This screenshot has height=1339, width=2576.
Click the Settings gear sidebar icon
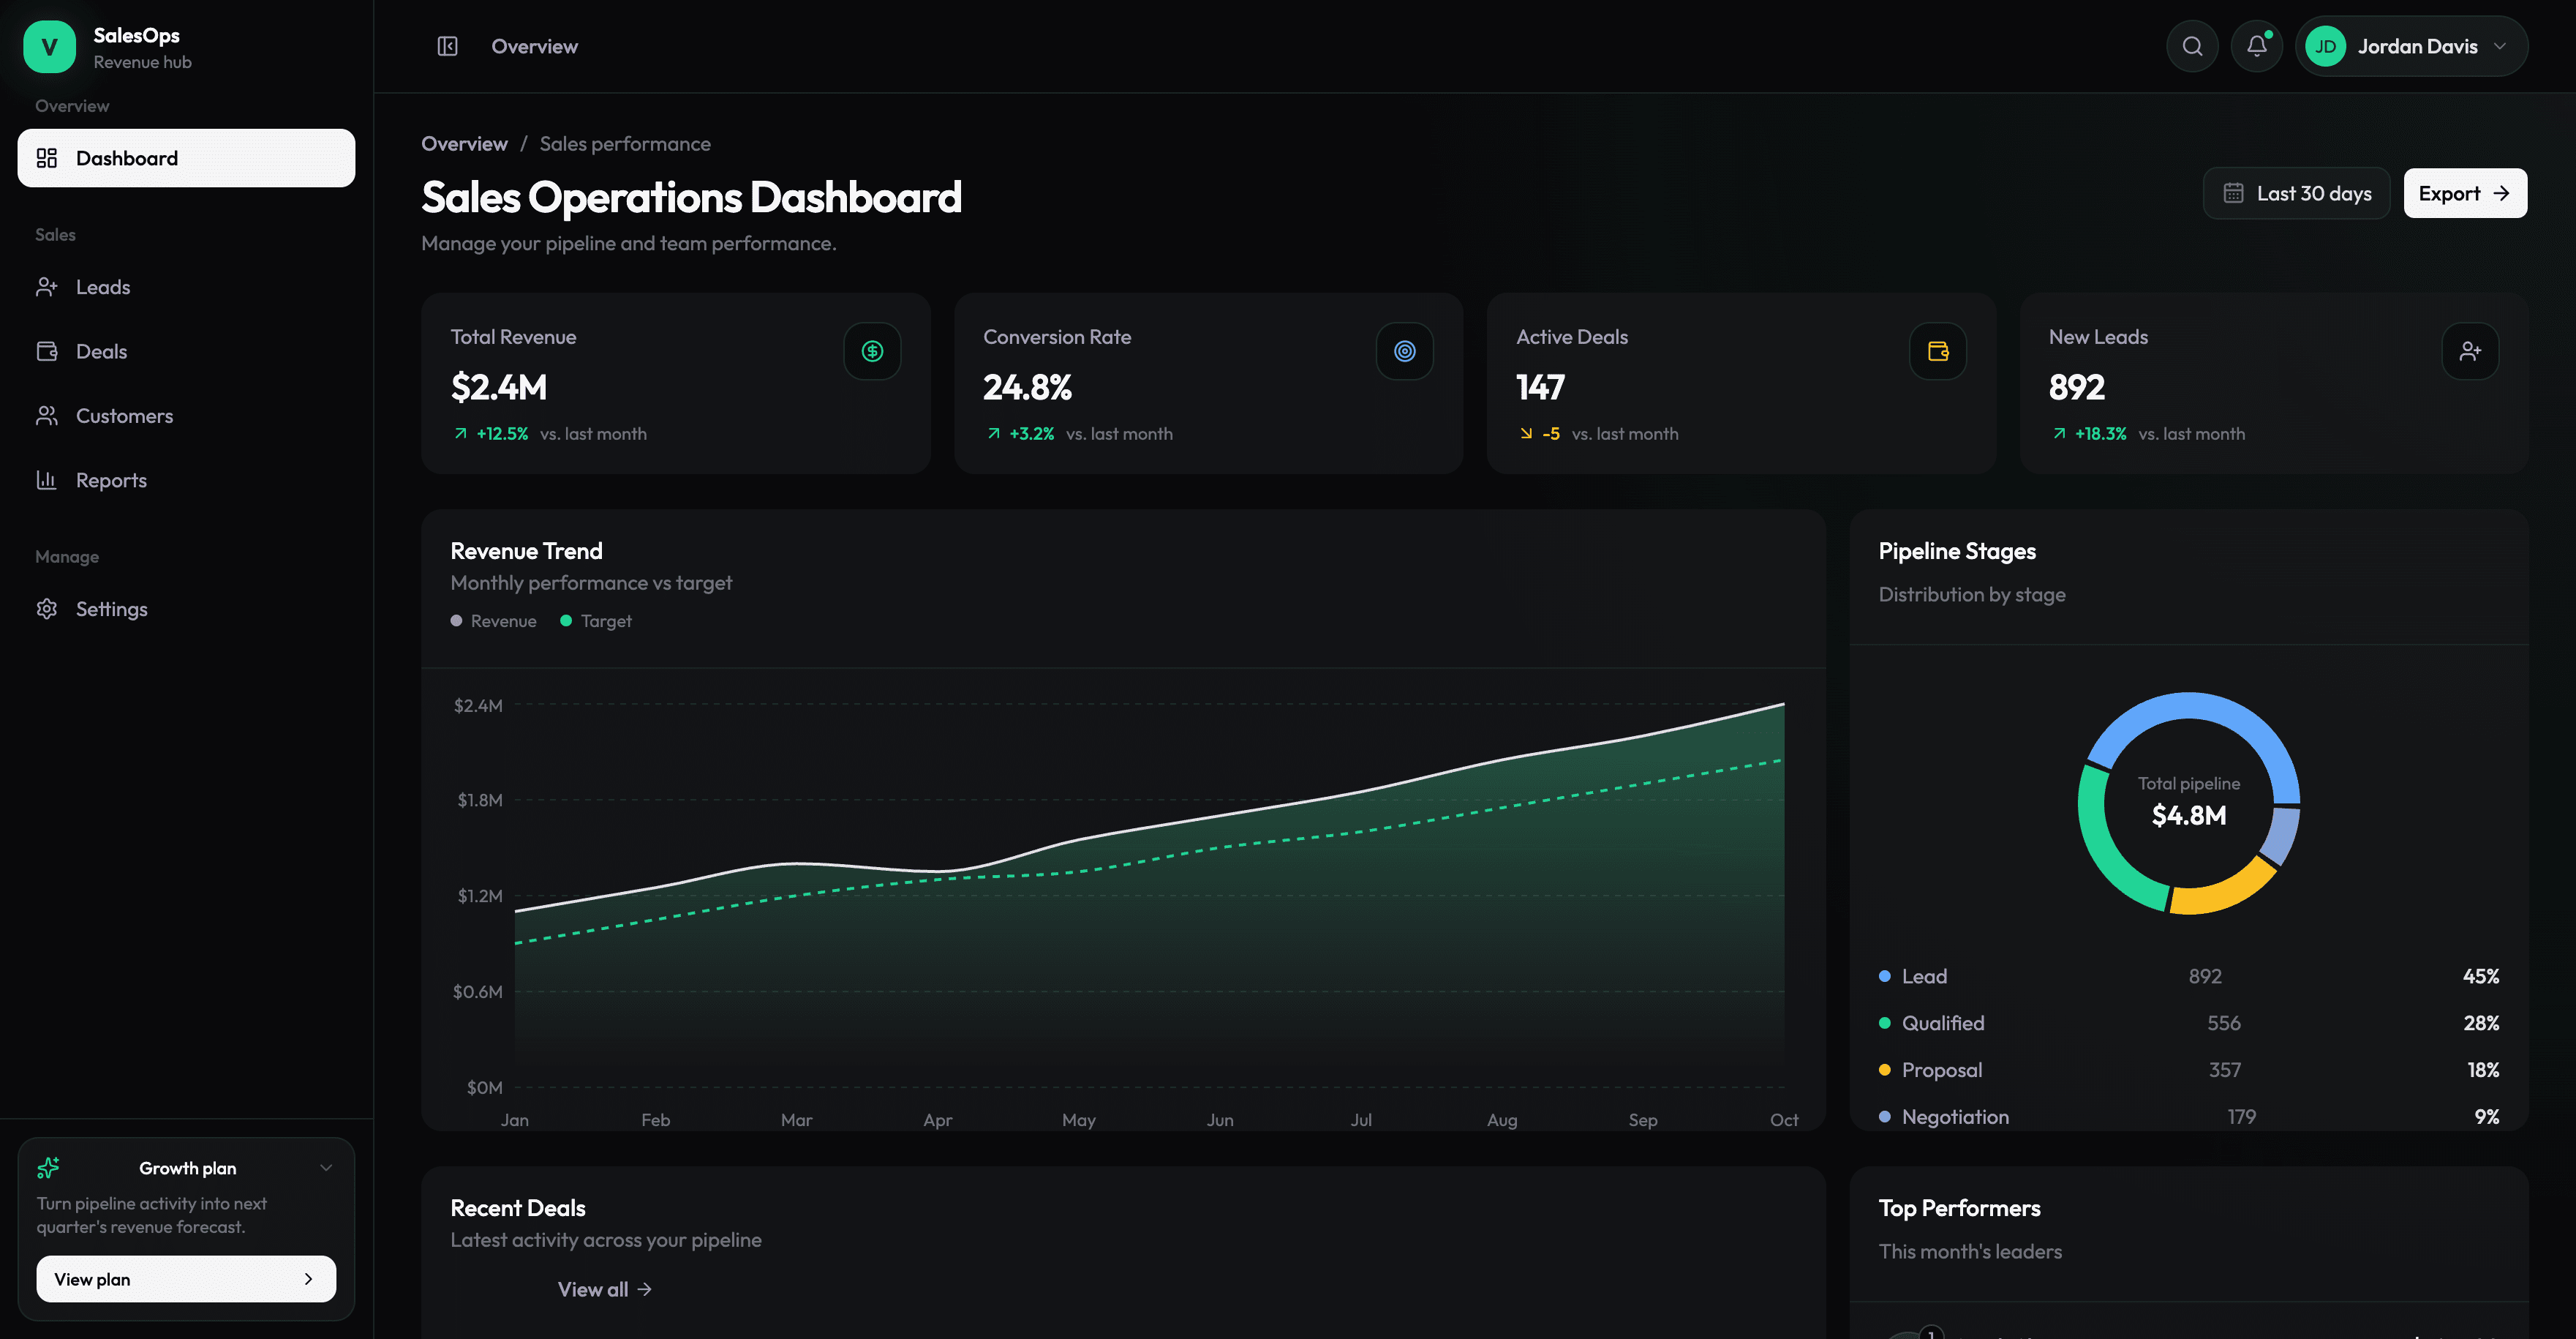[x=47, y=609]
